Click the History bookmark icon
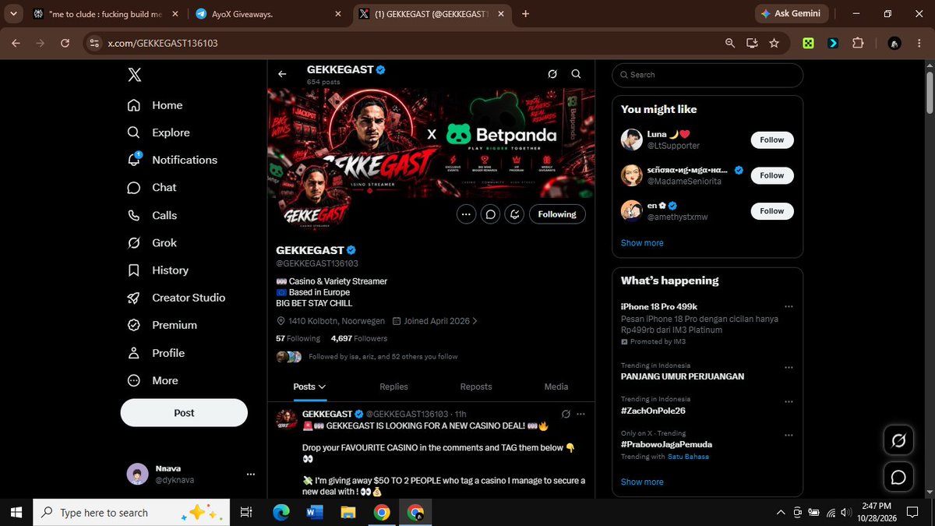The image size is (935, 526). (x=134, y=270)
